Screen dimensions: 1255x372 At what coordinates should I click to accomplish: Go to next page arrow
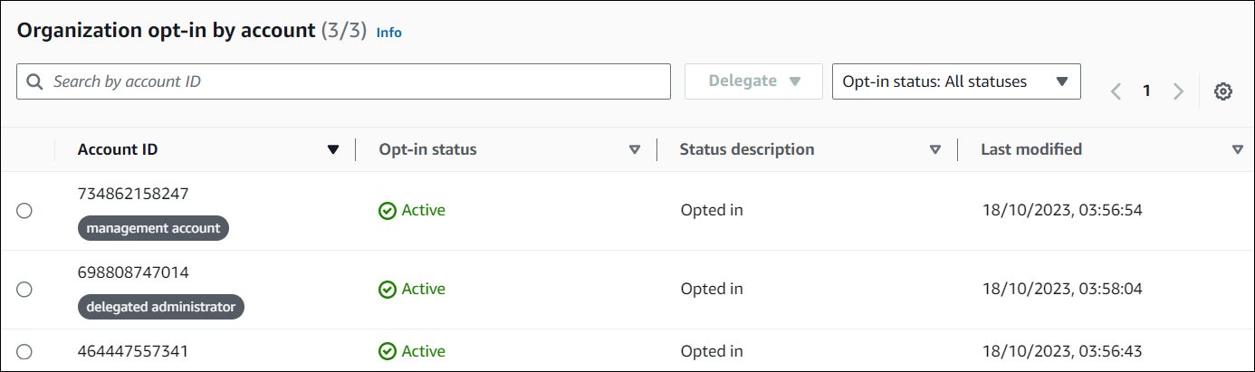click(1178, 91)
